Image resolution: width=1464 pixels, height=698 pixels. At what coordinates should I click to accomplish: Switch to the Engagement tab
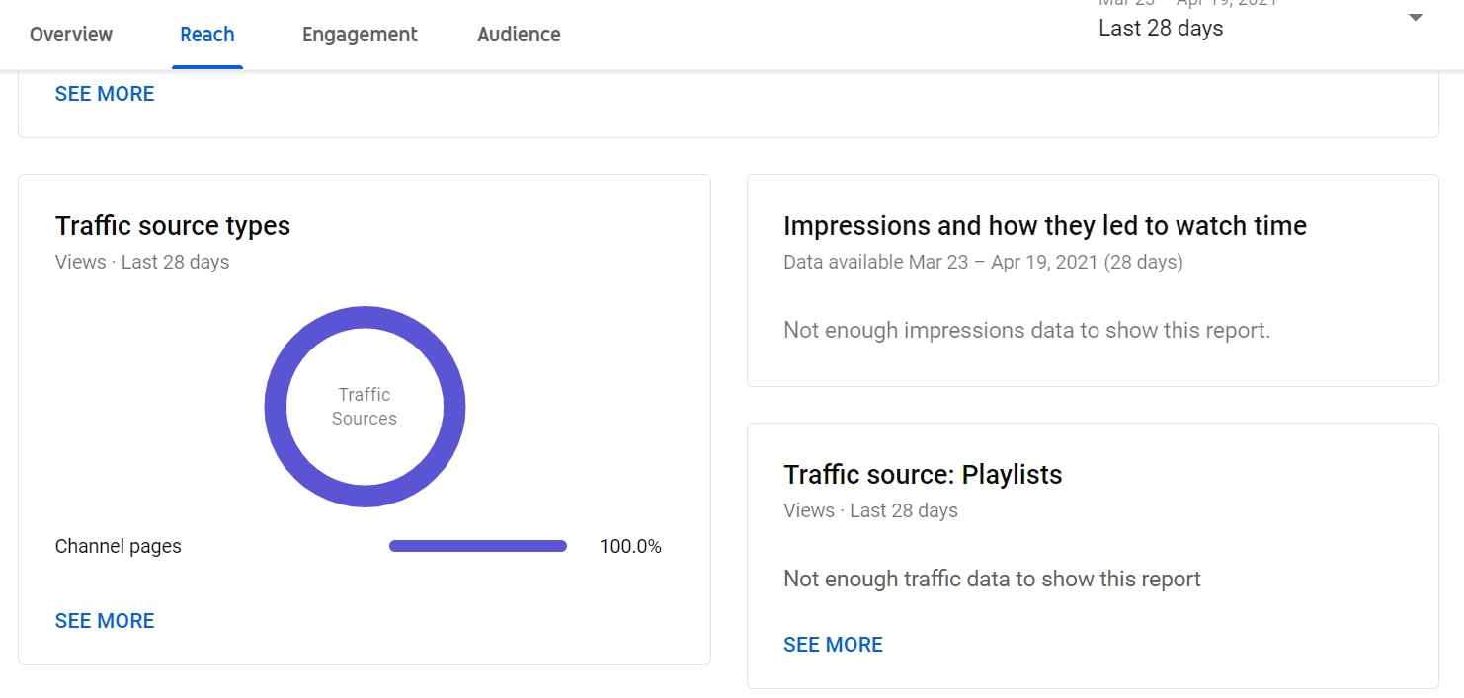pos(360,35)
